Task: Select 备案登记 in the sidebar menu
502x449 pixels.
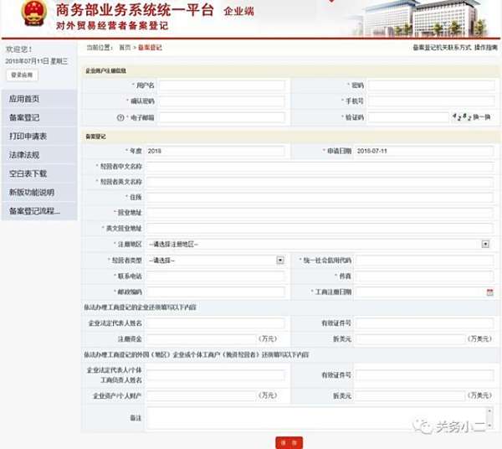Action: point(39,117)
